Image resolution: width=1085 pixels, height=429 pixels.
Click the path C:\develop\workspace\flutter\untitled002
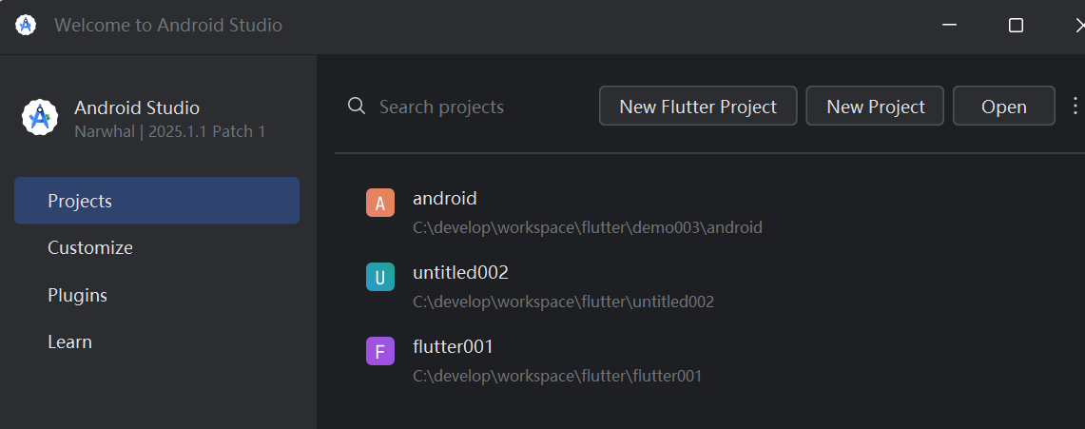[563, 302]
